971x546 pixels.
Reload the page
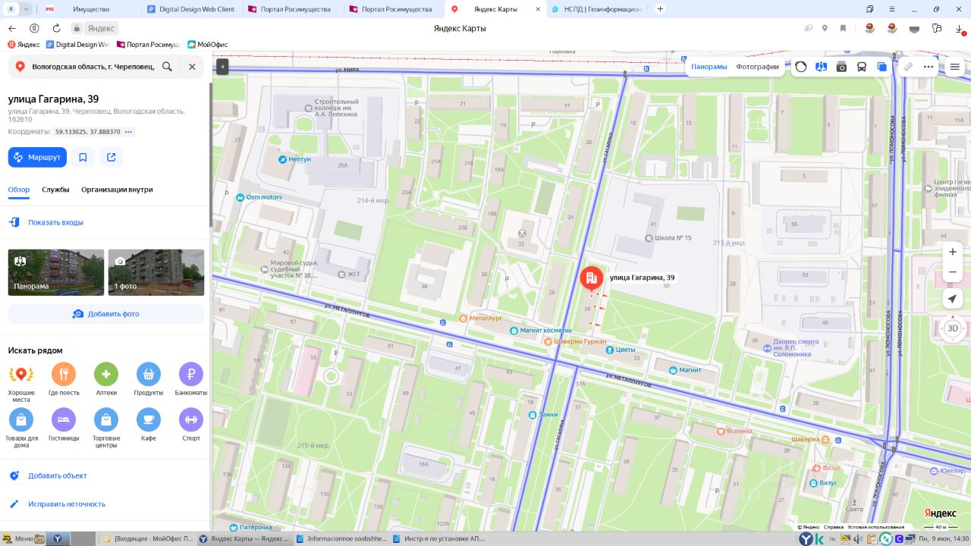click(56, 28)
